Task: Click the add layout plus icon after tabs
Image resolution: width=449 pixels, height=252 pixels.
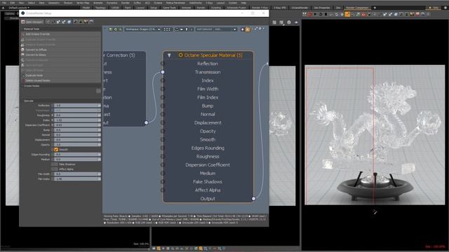Action: (x=375, y=8)
